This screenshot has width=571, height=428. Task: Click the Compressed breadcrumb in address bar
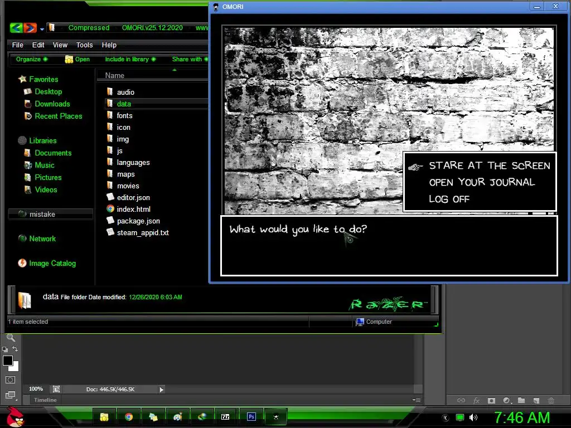pos(89,28)
